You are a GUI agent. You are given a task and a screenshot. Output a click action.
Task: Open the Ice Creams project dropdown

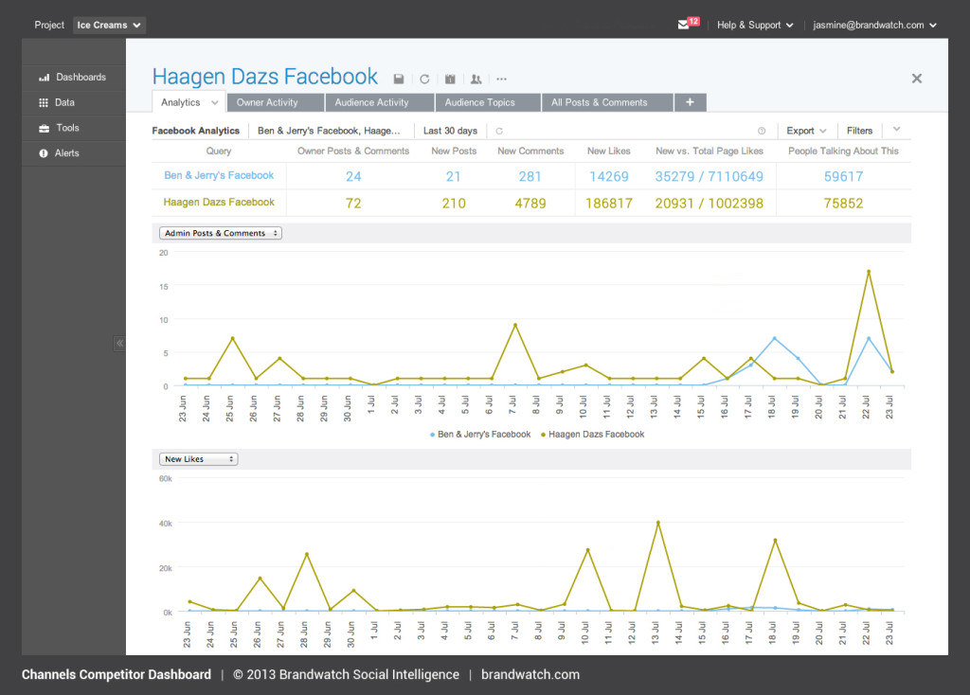click(x=109, y=25)
